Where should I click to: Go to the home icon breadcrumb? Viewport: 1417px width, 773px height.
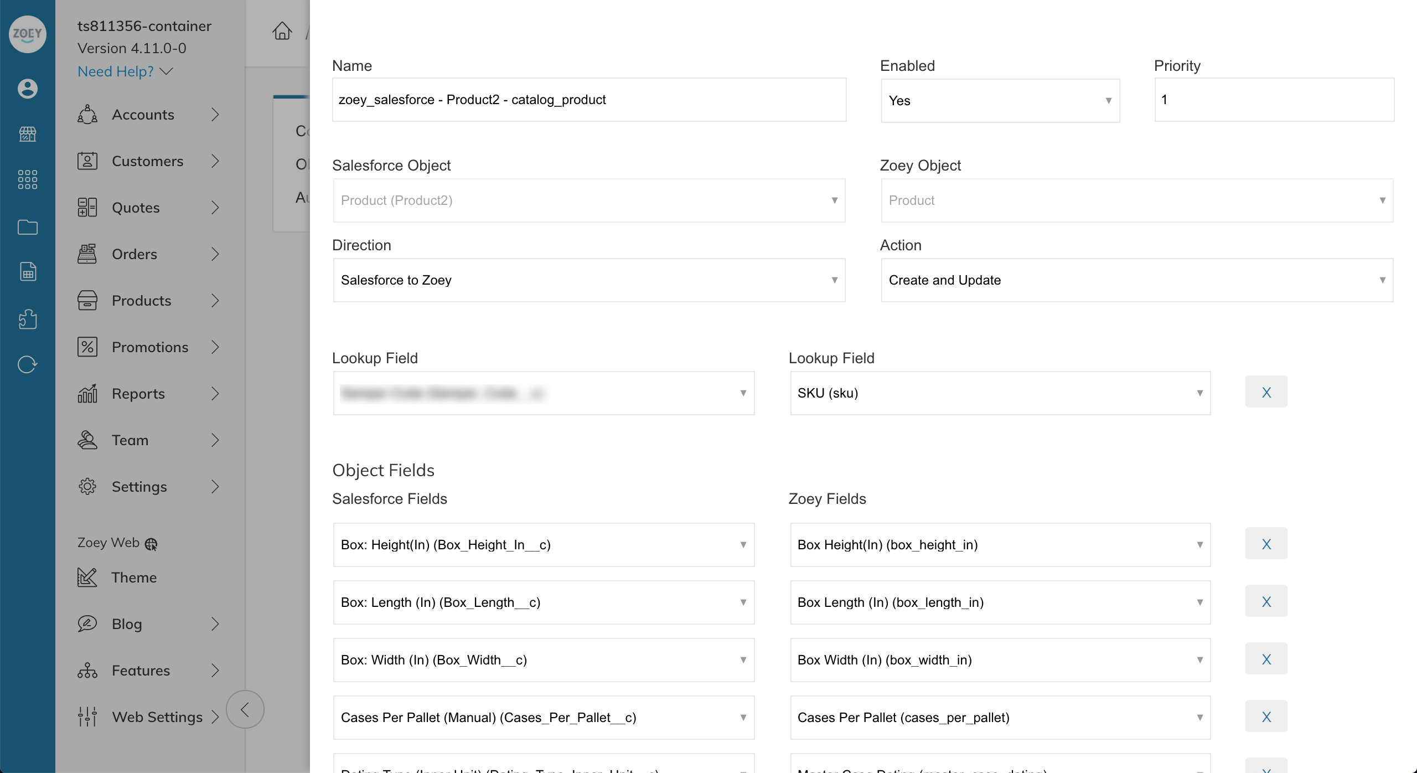282,31
